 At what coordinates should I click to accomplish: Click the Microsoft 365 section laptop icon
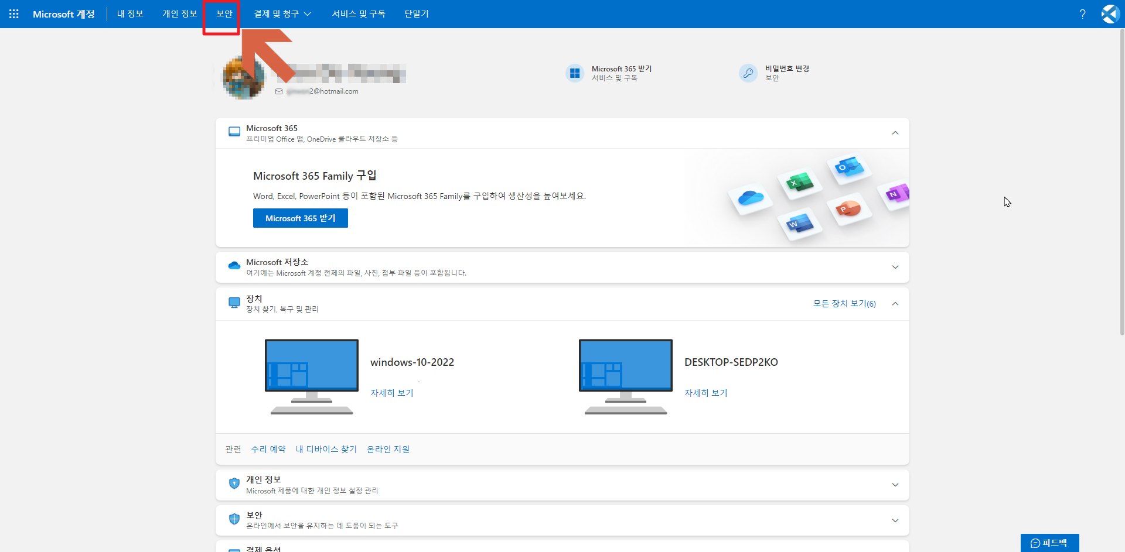(234, 132)
